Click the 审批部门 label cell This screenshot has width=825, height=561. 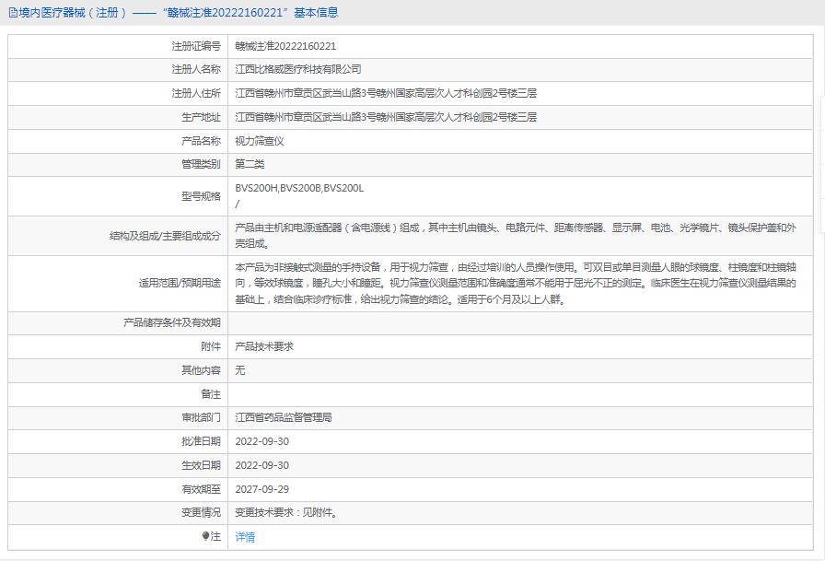click(x=118, y=417)
